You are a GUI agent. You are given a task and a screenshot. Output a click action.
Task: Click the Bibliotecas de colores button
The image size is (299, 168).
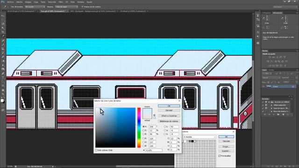coord(169,121)
